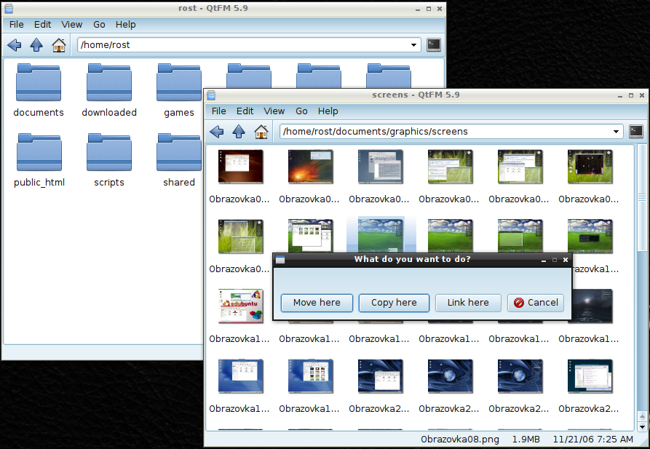Click scrollbar up arrow above down arrow
This screenshot has width=650, height=449.
[x=642, y=417]
